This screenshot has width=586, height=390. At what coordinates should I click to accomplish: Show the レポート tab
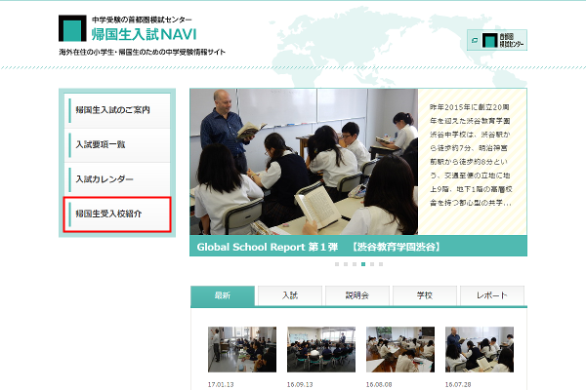(x=491, y=295)
